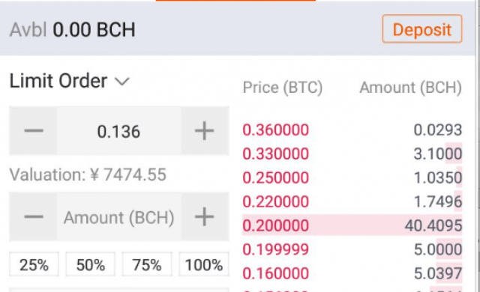Select the 25% amount option

[x=34, y=264]
